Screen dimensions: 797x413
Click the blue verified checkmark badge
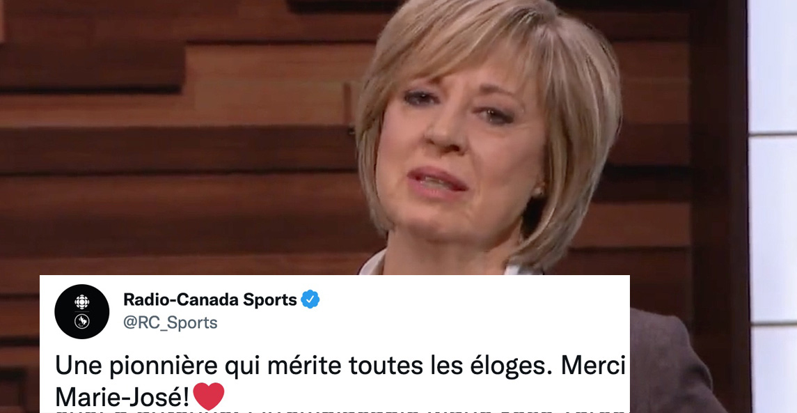point(310,299)
